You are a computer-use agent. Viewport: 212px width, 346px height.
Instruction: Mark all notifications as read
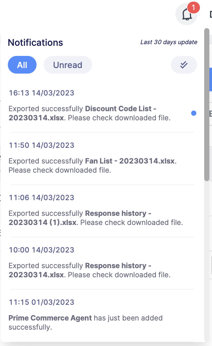tap(184, 65)
